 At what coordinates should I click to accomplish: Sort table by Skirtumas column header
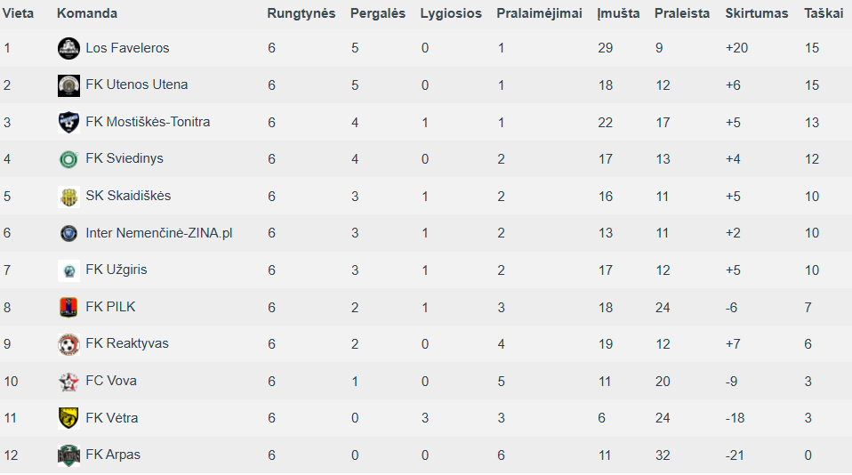pyautogui.click(x=756, y=13)
